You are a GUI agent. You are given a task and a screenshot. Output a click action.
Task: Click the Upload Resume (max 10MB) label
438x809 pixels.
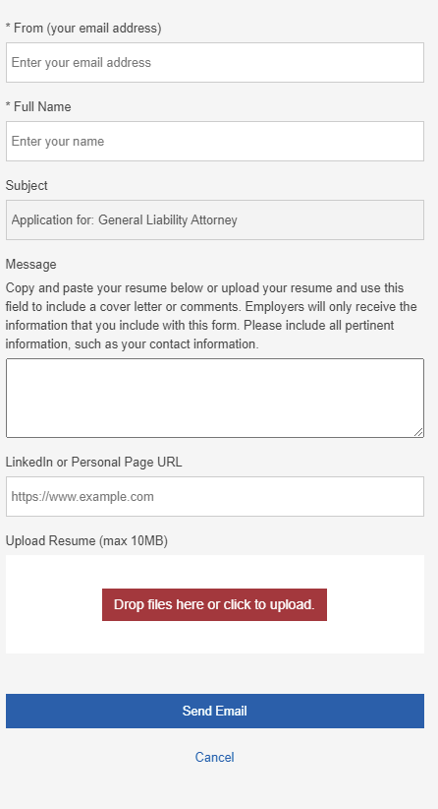[x=86, y=540]
